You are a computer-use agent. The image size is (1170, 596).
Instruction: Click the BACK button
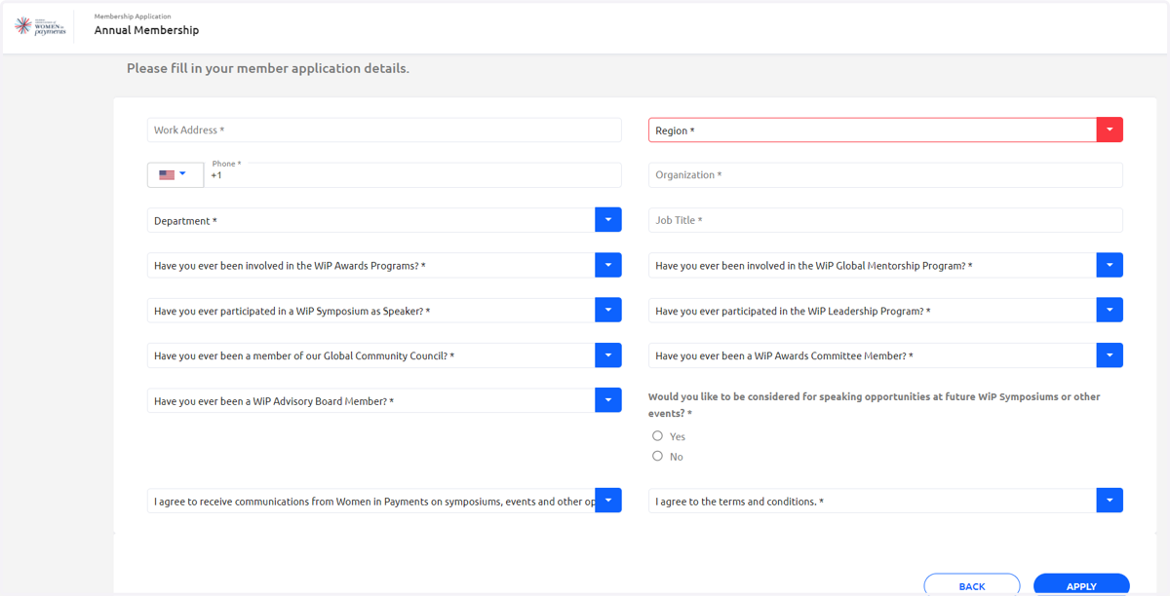point(972,585)
